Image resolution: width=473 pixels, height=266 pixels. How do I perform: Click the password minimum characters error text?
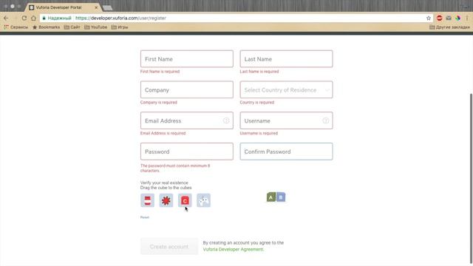click(175, 168)
